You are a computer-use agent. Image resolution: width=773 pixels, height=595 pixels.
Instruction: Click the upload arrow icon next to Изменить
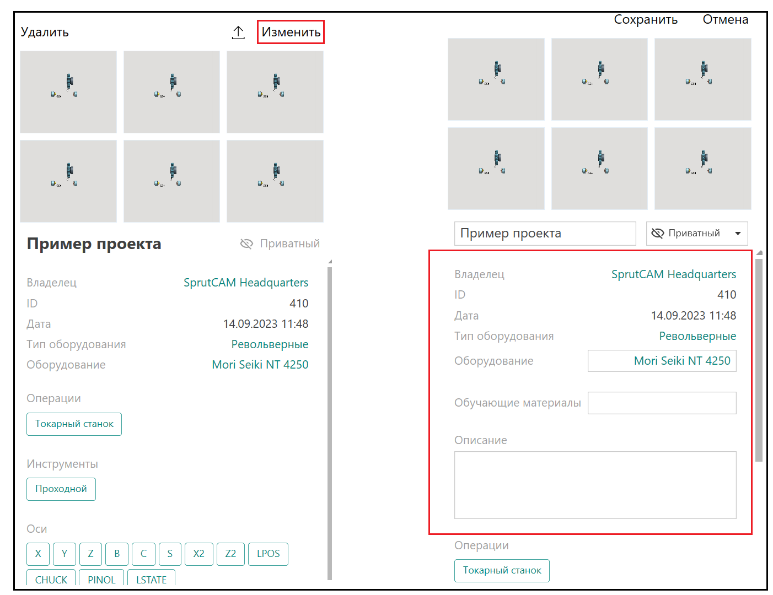pyautogui.click(x=238, y=33)
